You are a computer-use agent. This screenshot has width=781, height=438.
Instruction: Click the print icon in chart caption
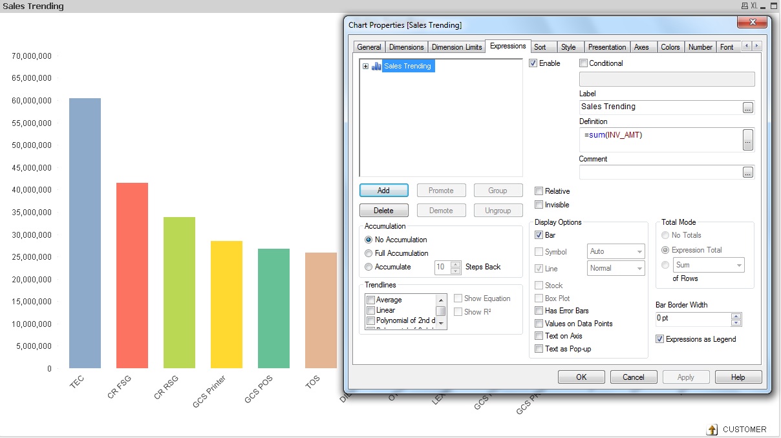pyautogui.click(x=744, y=6)
